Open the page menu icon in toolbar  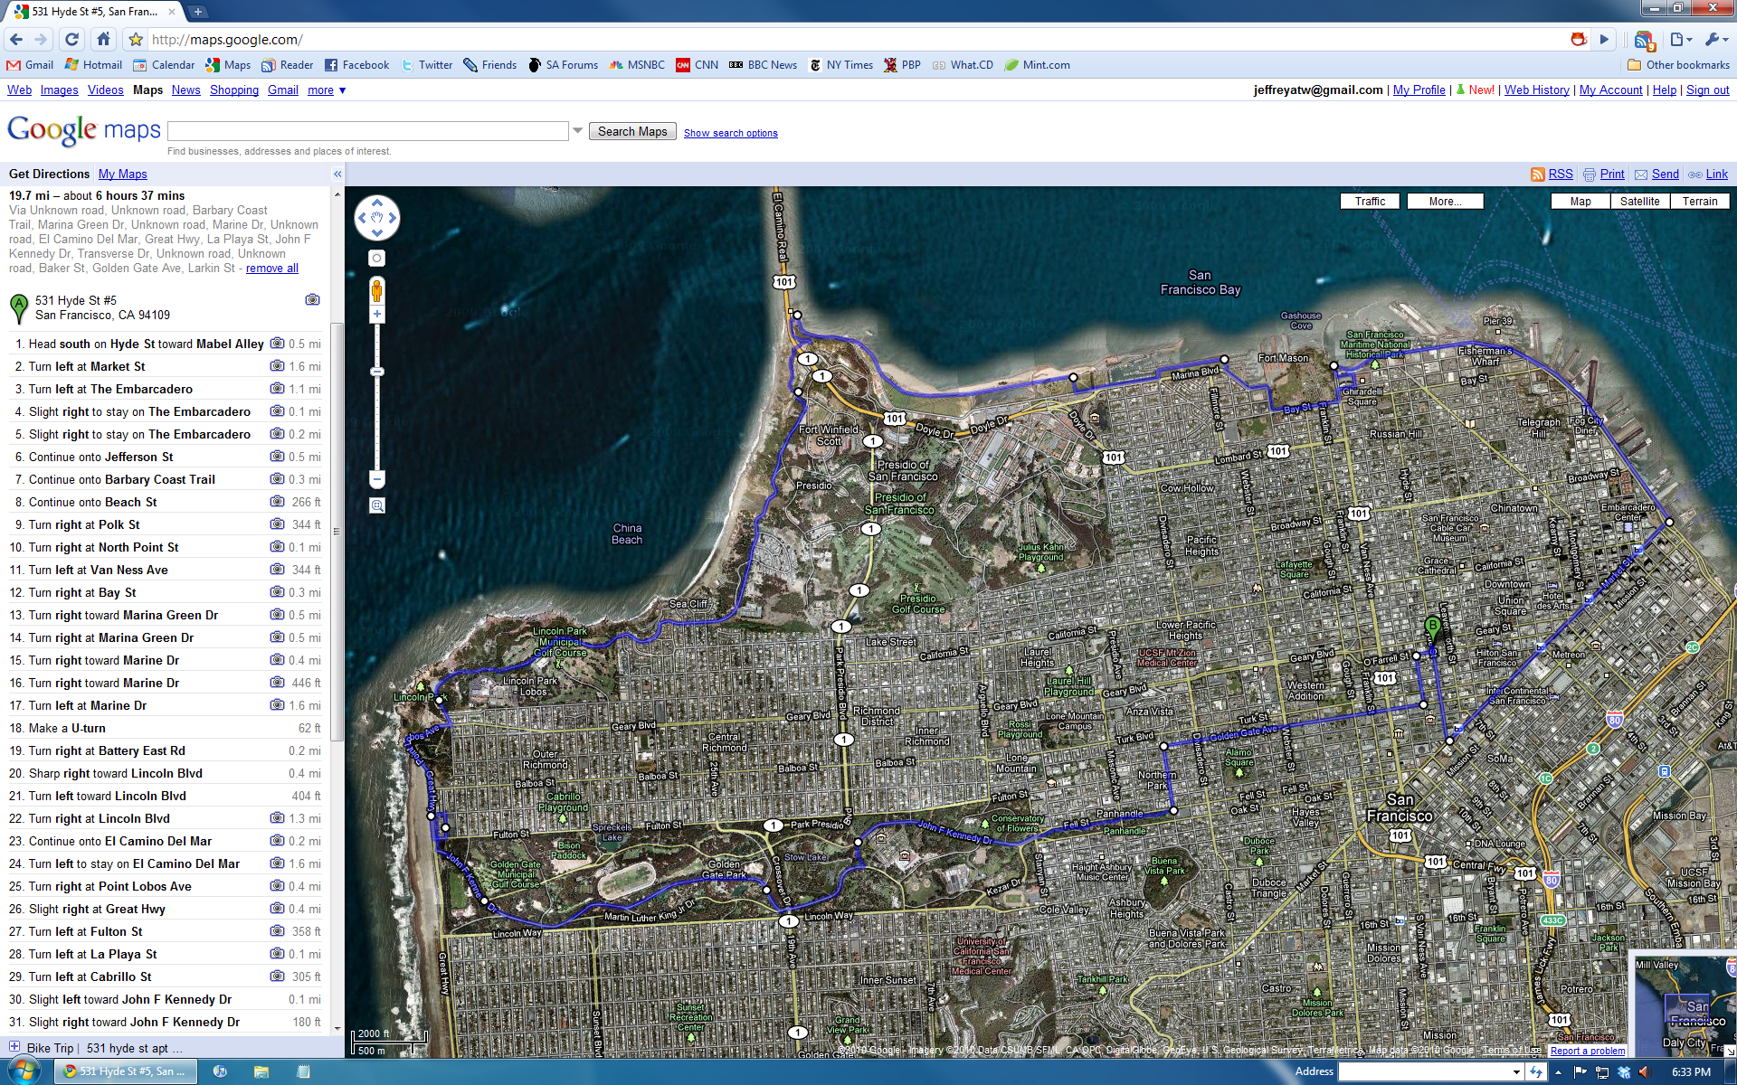coord(1680,39)
